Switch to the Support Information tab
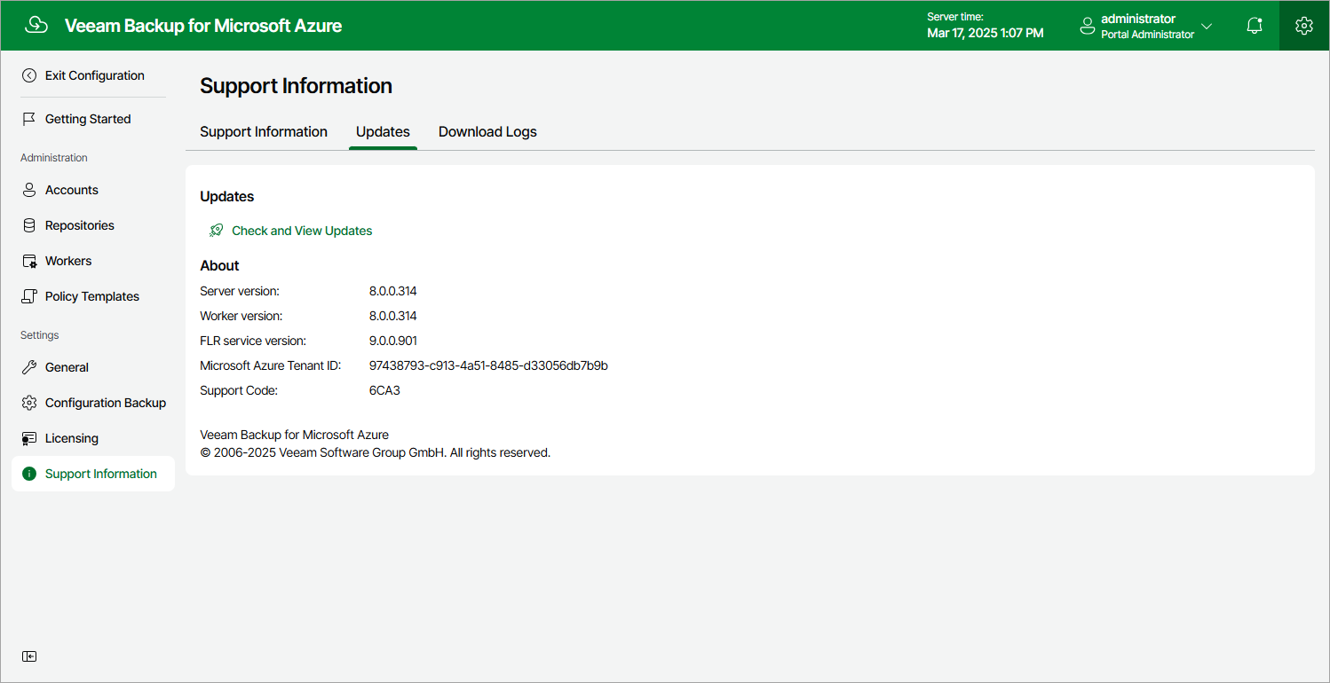Screen dimensions: 1330x683 point(264,132)
